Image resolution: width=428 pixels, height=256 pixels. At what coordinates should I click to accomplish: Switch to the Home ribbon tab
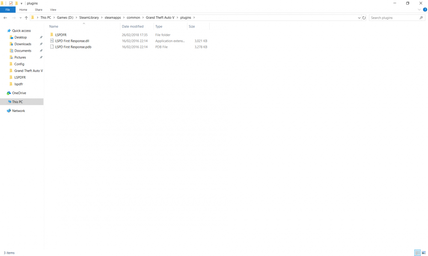(x=23, y=9)
